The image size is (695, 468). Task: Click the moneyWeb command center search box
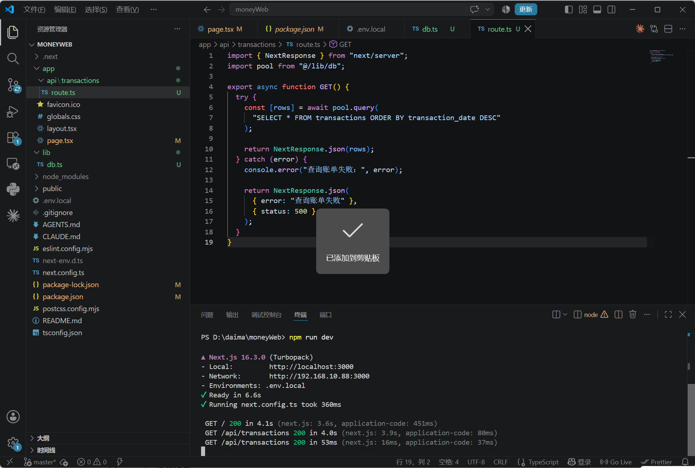[347, 9]
